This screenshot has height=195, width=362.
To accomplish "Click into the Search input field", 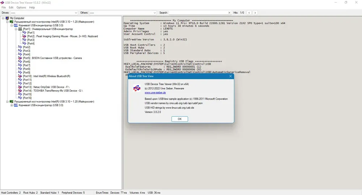I will click(x=198, y=13).
